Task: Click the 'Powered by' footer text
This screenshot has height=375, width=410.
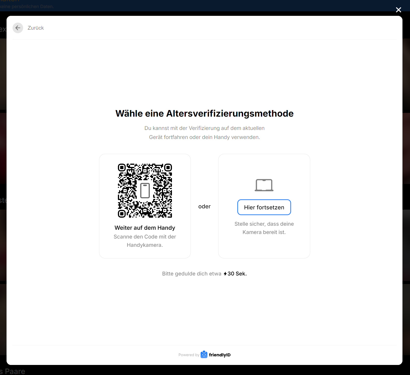Action: (x=189, y=355)
